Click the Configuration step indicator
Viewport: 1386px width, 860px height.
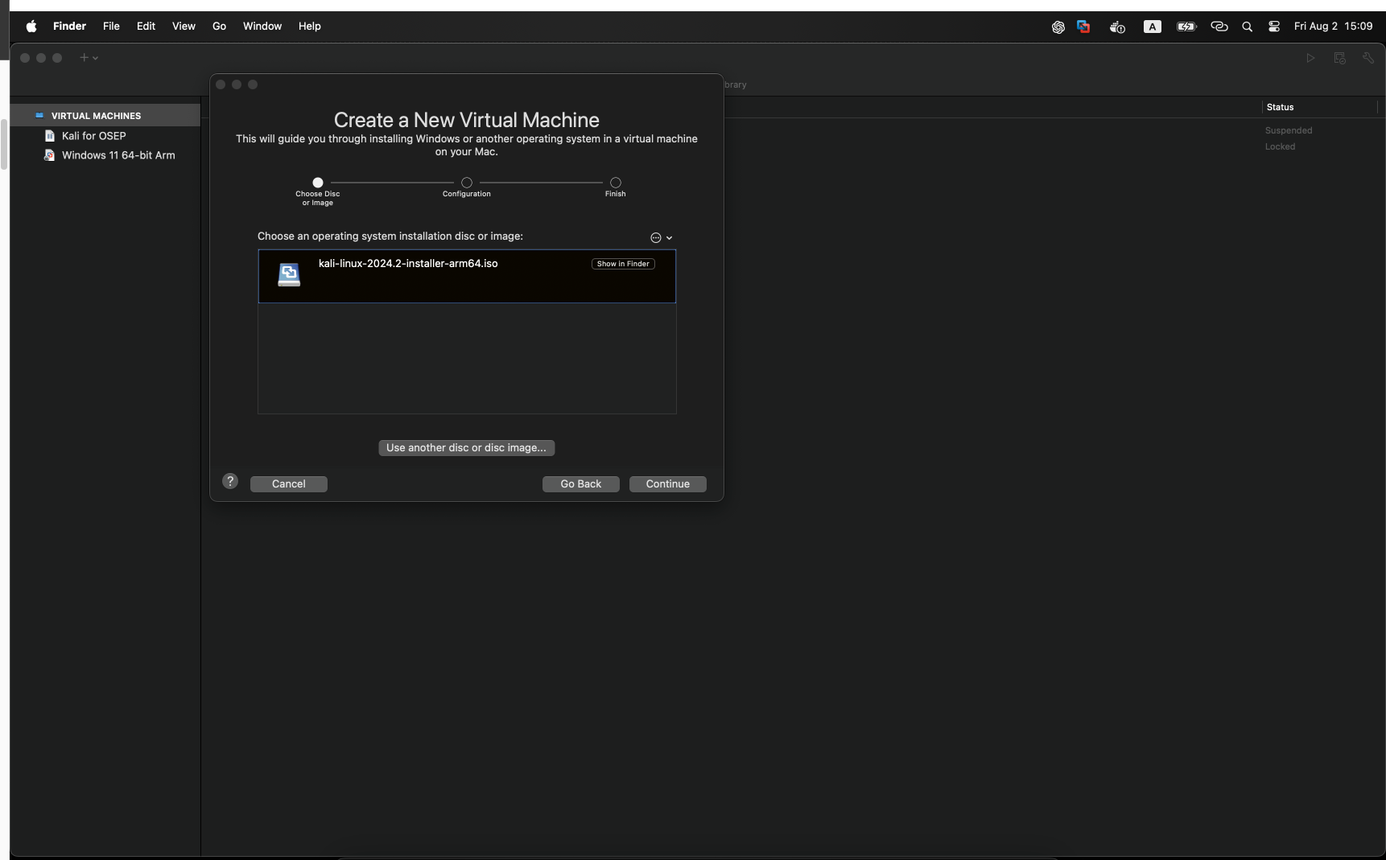467,183
